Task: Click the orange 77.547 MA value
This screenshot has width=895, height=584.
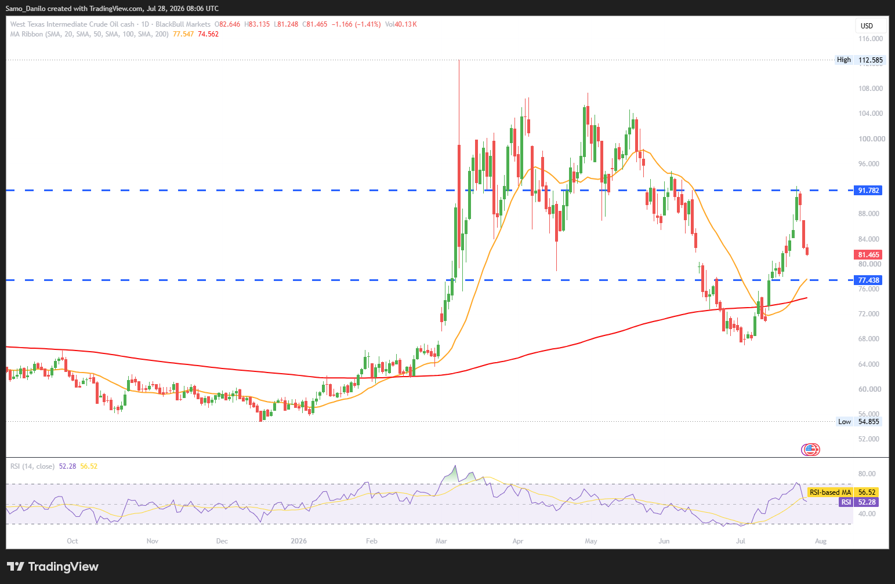Action: pos(183,34)
